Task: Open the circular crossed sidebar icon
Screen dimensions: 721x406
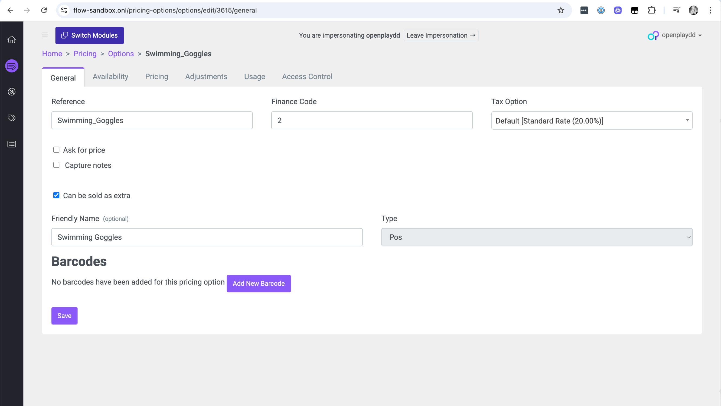Action: click(11, 92)
